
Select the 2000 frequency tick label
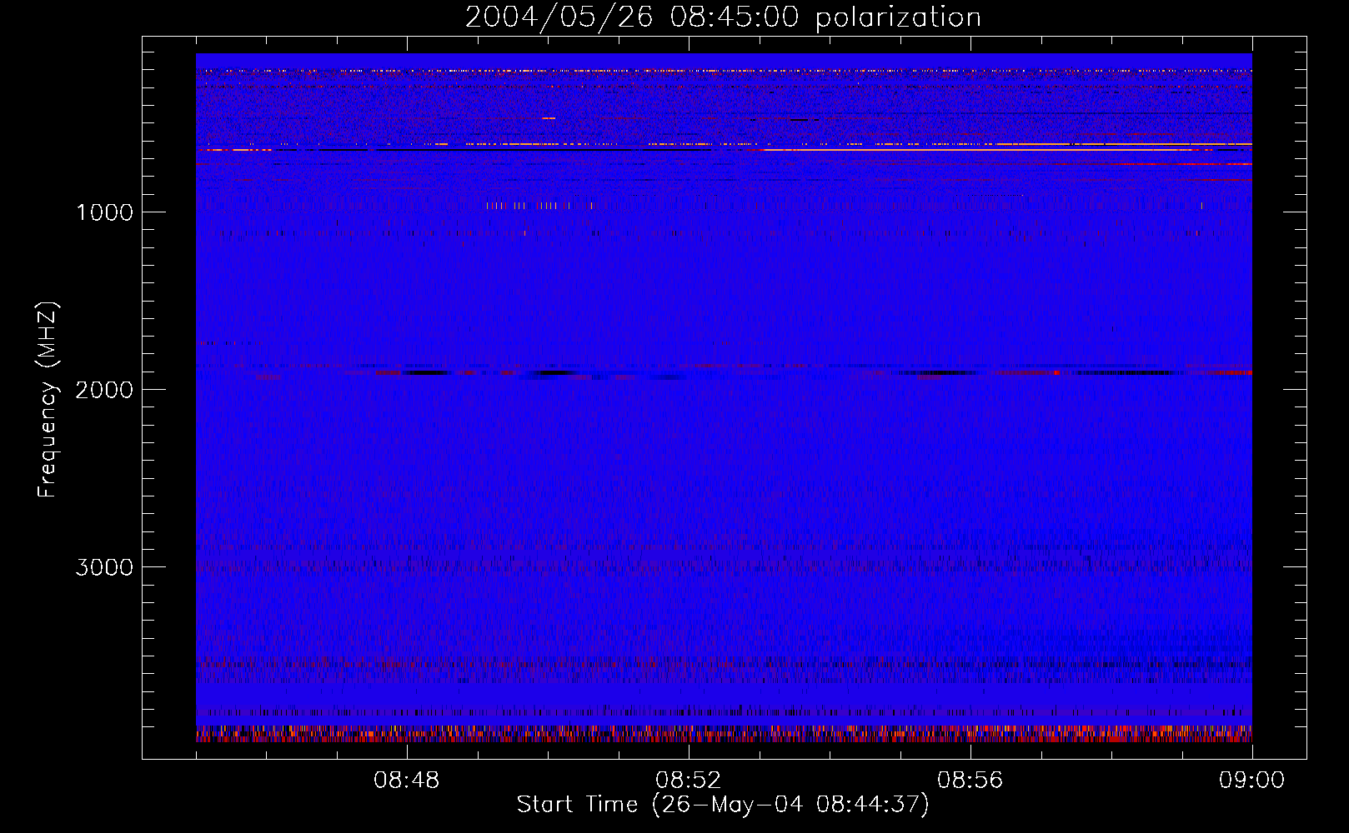coord(104,390)
